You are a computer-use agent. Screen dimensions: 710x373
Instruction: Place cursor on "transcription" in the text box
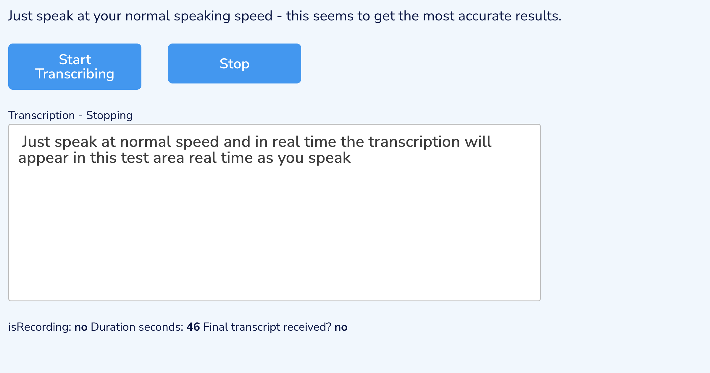click(414, 142)
